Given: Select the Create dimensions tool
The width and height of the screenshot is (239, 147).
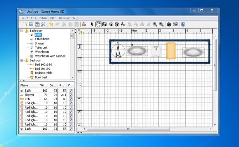Looking at the screenshot, I should (x=117, y=24).
